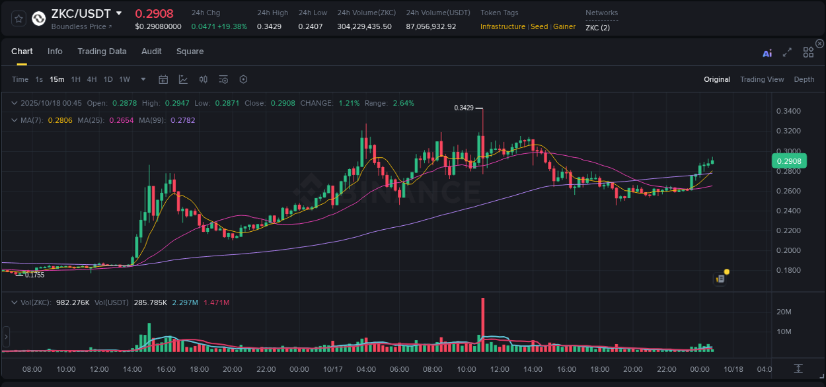Click the Ai analysis icon
The width and height of the screenshot is (826, 387).
tap(767, 52)
